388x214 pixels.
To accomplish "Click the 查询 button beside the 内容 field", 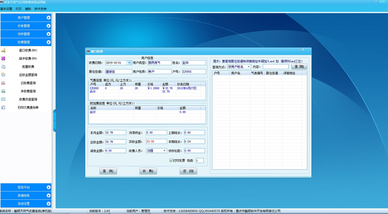I will pyautogui.click(x=299, y=66).
